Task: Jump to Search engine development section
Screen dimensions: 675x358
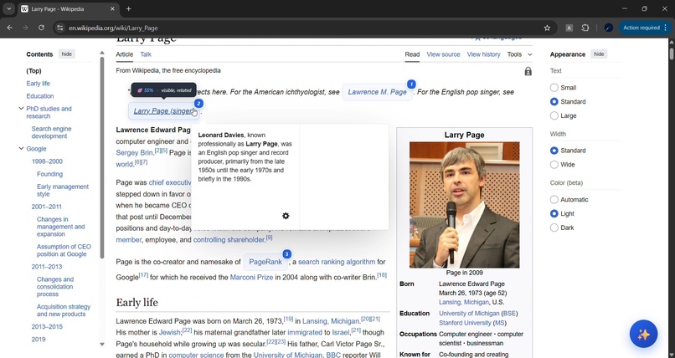Action: [51, 132]
